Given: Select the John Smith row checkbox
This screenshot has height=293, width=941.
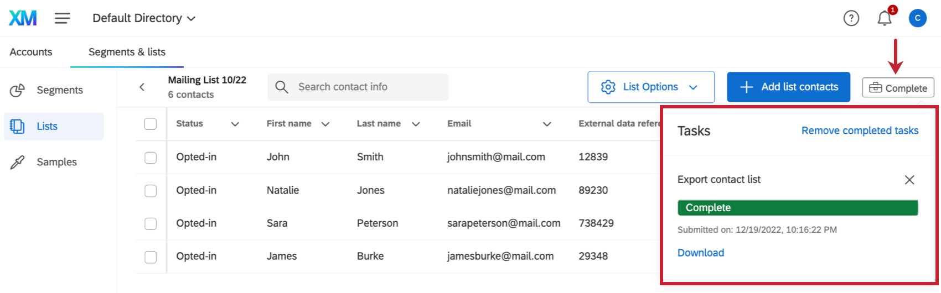Looking at the screenshot, I should (151, 158).
